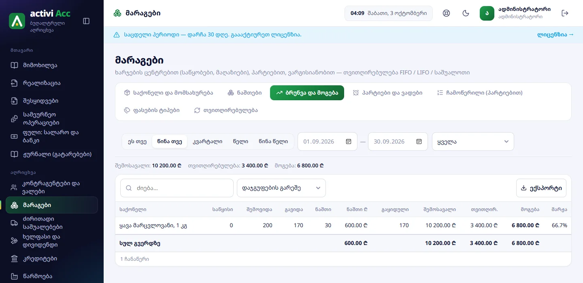The width and height of the screenshot is (583, 283).
Task: Switch to საქონელი და მომსახურება tab
Action: point(168,93)
